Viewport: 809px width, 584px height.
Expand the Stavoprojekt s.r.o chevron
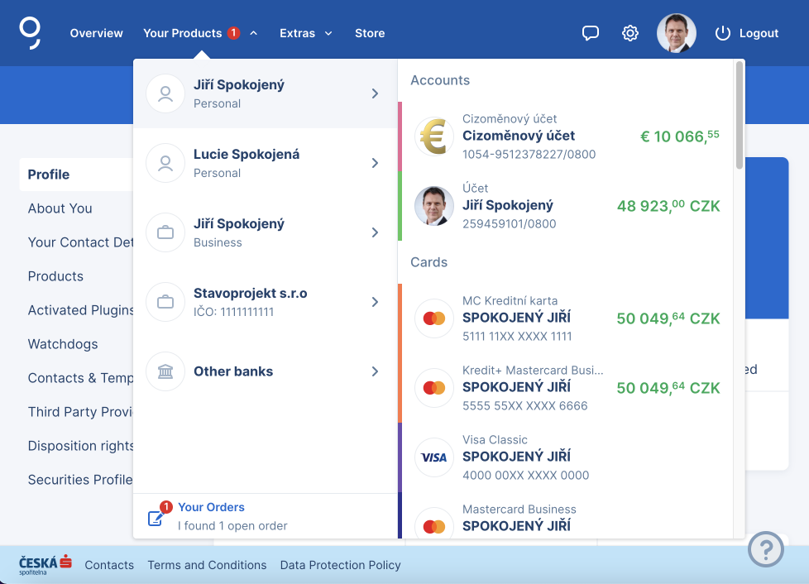(x=375, y=302)
